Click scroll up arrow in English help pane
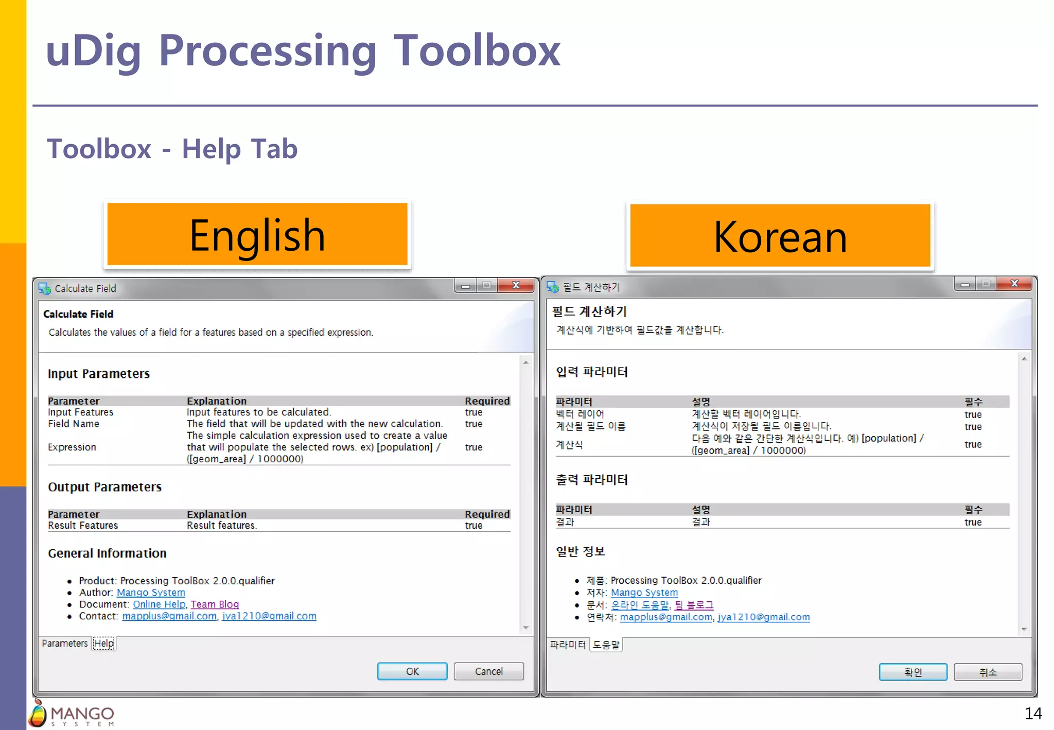 click(x=526, y=362)
